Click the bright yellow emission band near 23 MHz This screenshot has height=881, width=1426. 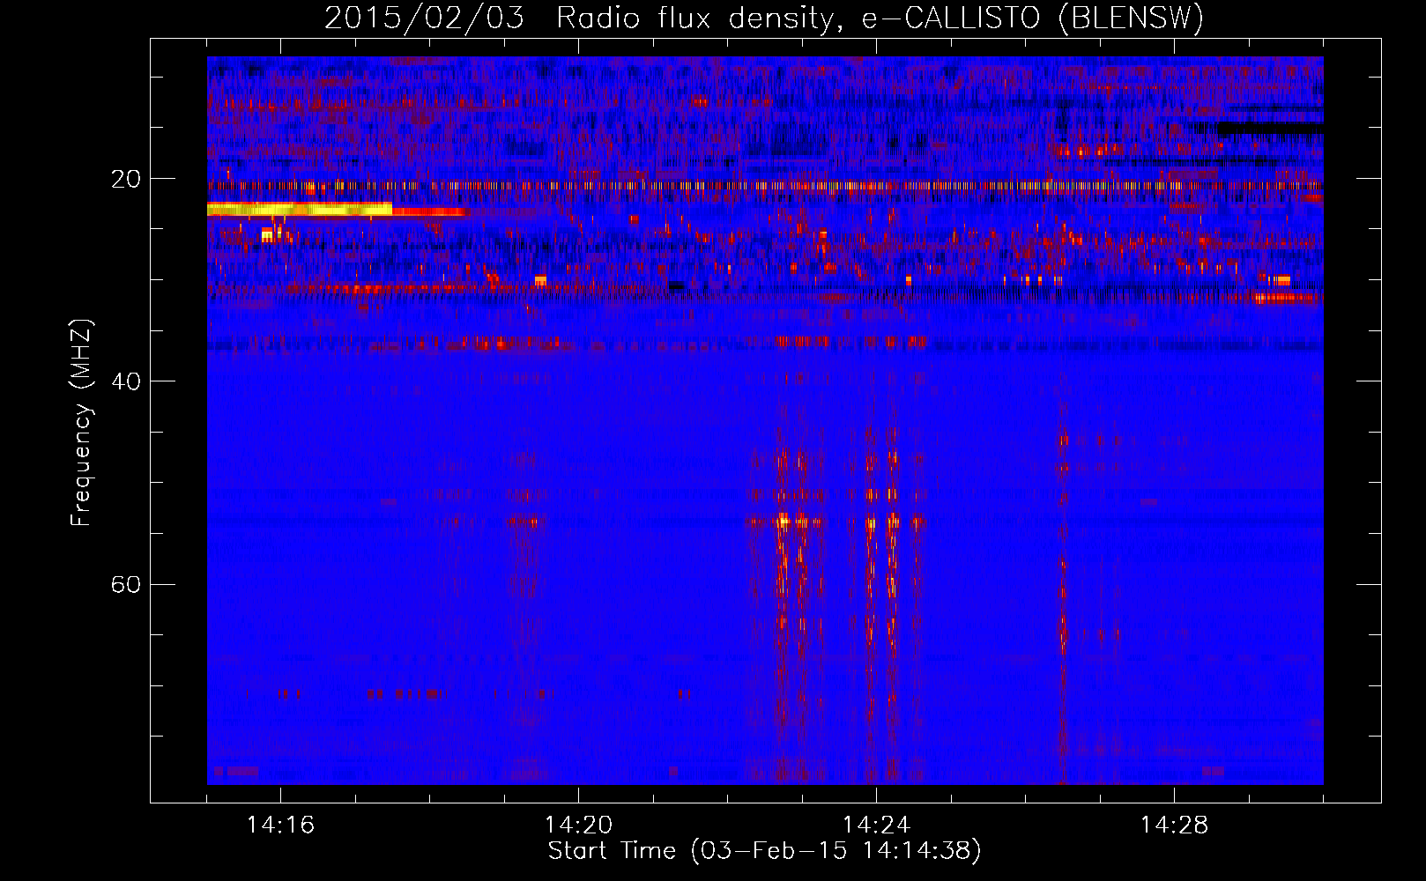300,209
